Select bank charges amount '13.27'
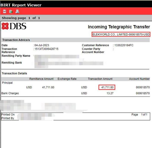The height and width of the screenshot is (148, 152). tap(110, 93)
